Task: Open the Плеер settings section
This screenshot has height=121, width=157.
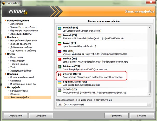Action: pyautogui.click(x=11, y=54)
